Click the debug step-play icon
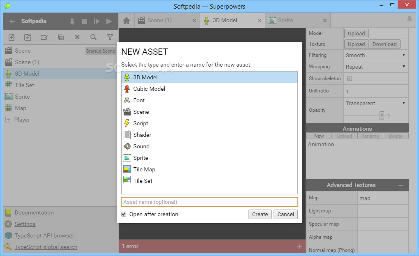The image size is (419, 256). click(x=97, y=21)
